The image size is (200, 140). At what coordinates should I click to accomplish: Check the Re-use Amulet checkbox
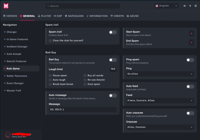coord(85,80)
